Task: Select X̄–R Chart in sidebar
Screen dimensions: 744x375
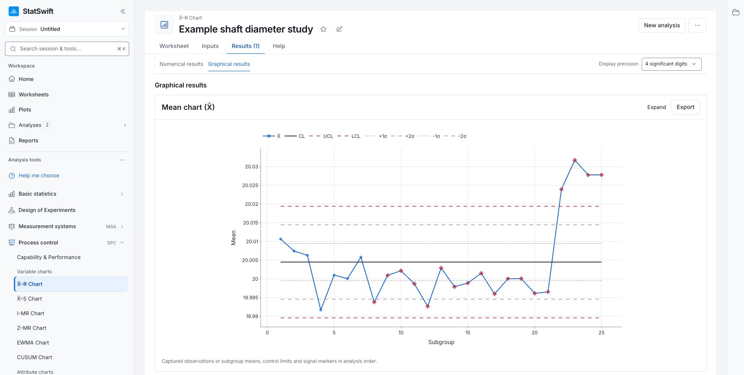Action: [71, 284]
